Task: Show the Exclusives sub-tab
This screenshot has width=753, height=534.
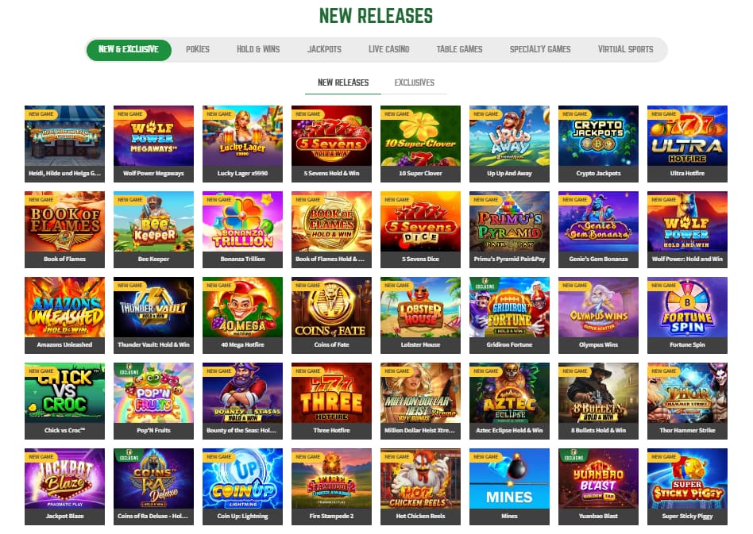Action: [x=414, y=83]
